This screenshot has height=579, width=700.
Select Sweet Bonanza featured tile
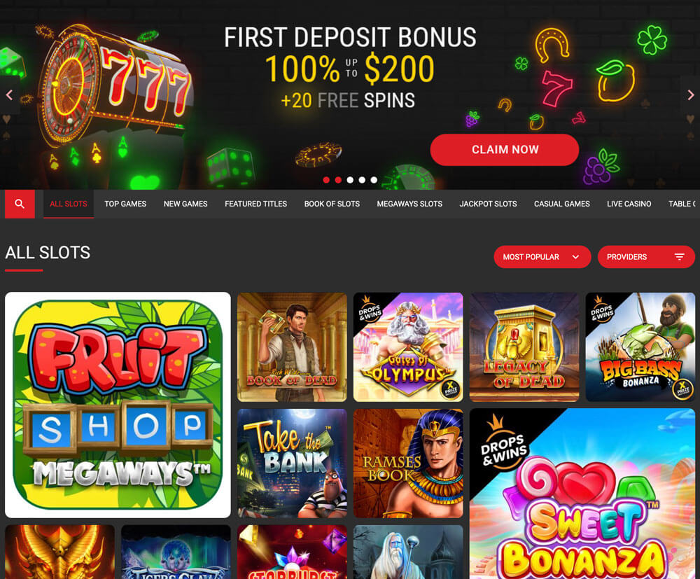coord(582,494)
